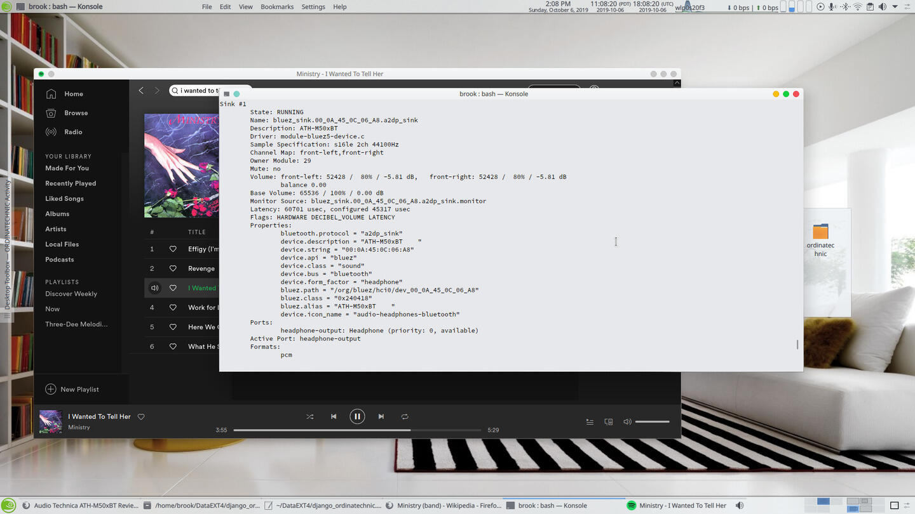This screenshot has height=514, width=915.
Task: Pause the playing song
Action: (x=357, y=417)
